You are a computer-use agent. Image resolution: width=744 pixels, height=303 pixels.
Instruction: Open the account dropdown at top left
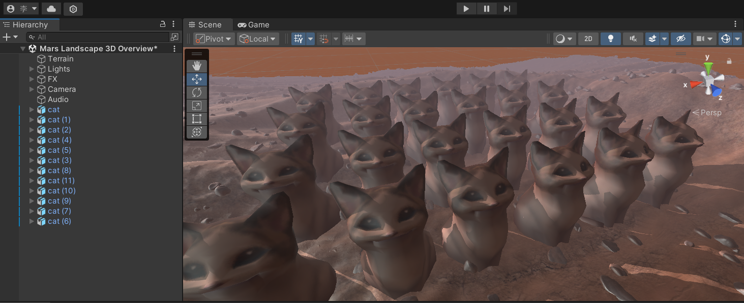(x=21, y=9)
